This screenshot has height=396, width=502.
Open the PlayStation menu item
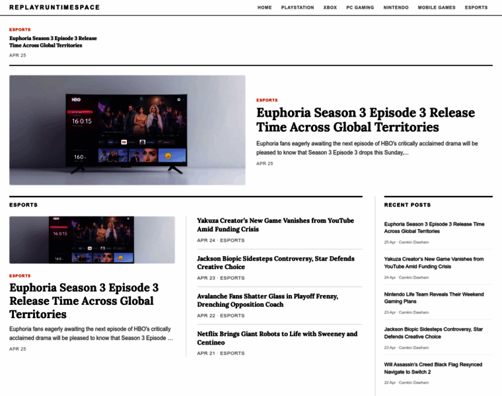297,7
